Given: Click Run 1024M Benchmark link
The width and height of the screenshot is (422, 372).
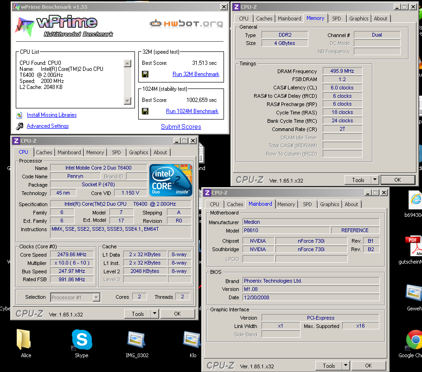Looking at the screenshot, I should [192, 111].
